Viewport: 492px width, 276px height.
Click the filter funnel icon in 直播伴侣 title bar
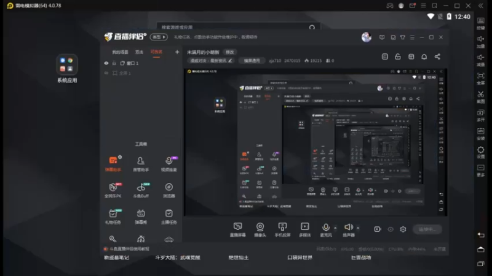click(x=403, y=37)
